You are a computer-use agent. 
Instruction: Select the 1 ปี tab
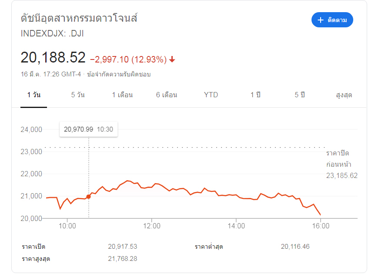coord(255,95)
